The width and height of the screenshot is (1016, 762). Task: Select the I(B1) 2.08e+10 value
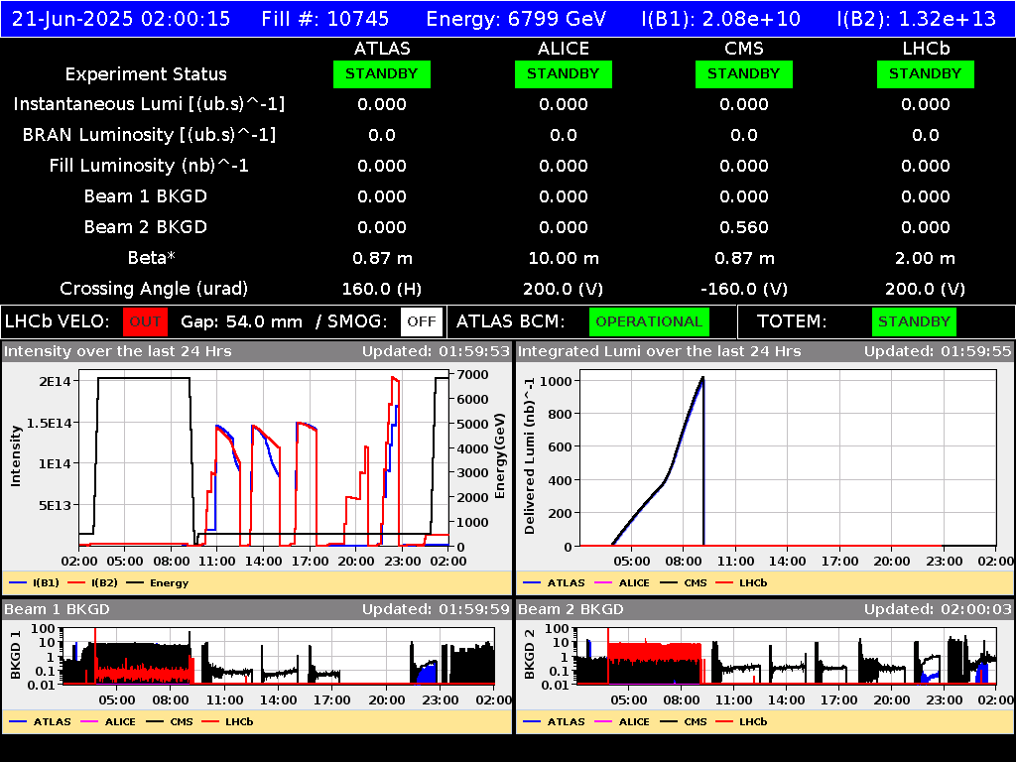point(721,19)
